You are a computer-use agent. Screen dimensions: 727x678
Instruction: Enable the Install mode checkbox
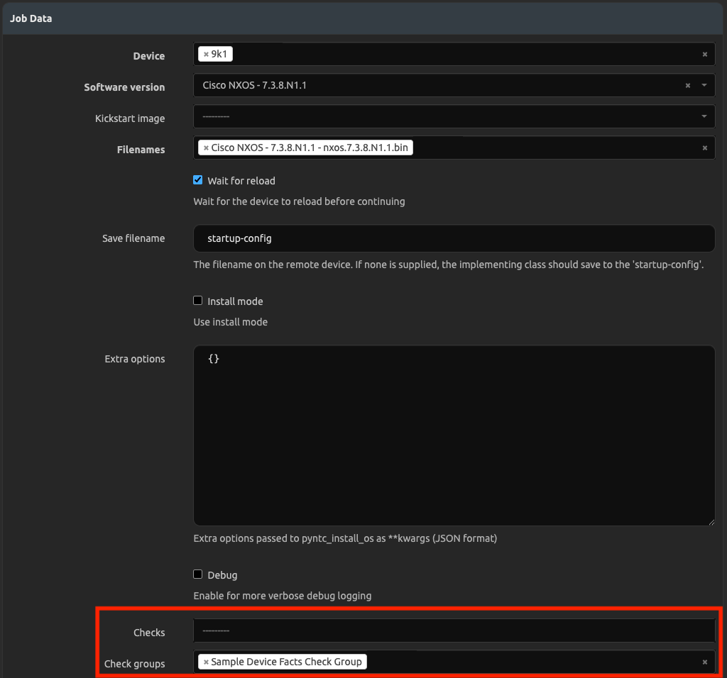coord(197,300)
